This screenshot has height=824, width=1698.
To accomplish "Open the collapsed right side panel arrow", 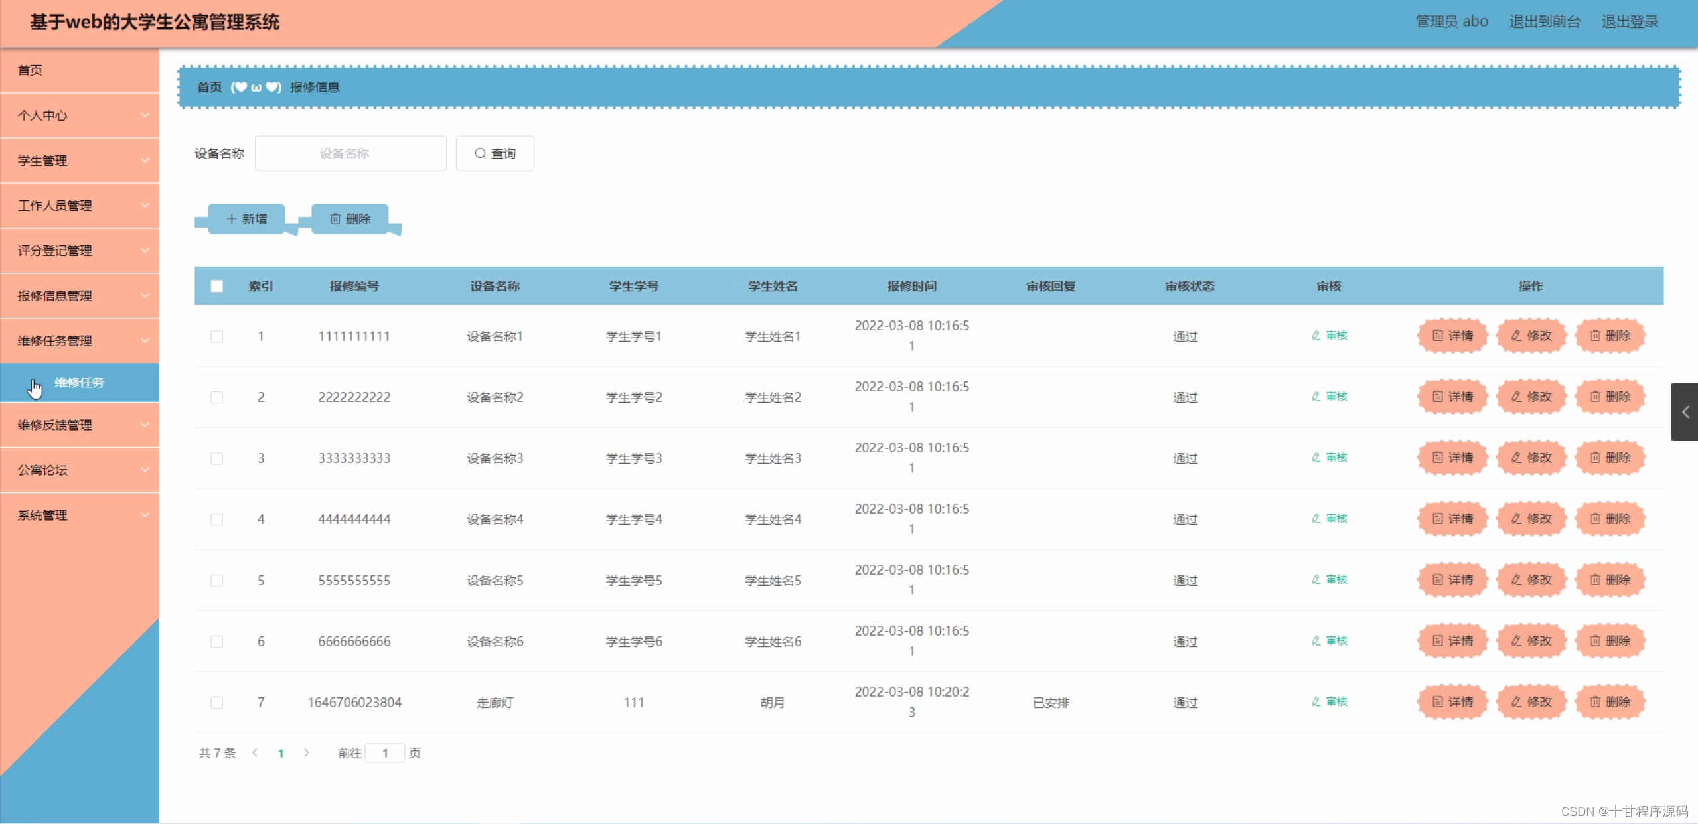I will point(1685,412).
